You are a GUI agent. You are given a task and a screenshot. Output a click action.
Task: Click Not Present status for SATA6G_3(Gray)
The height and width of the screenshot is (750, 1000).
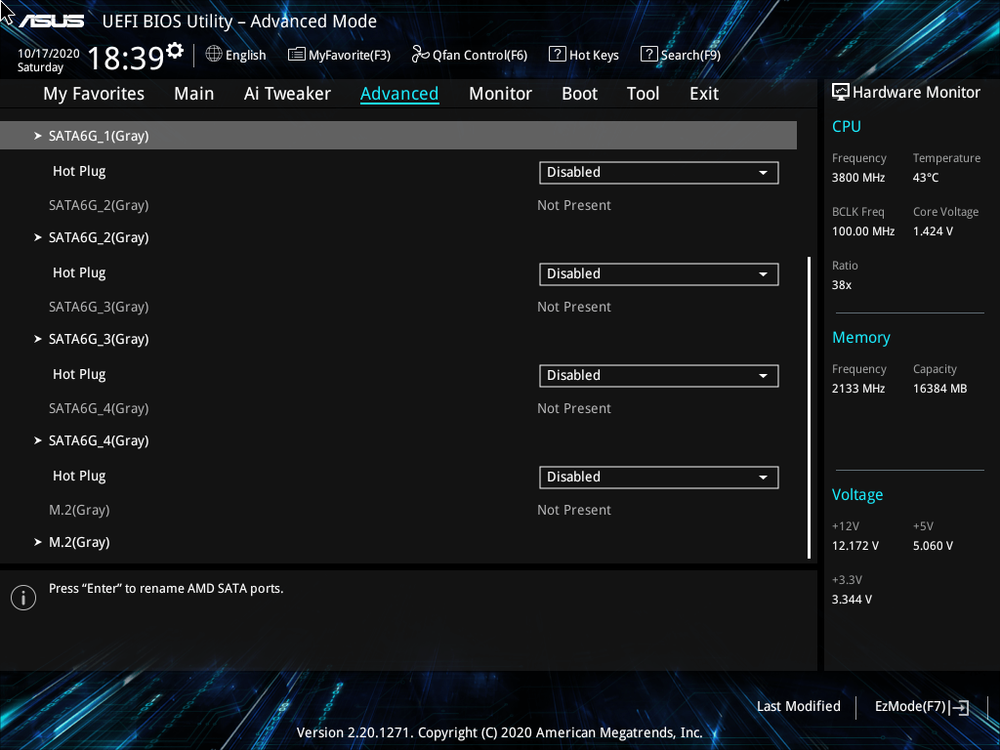574,307
